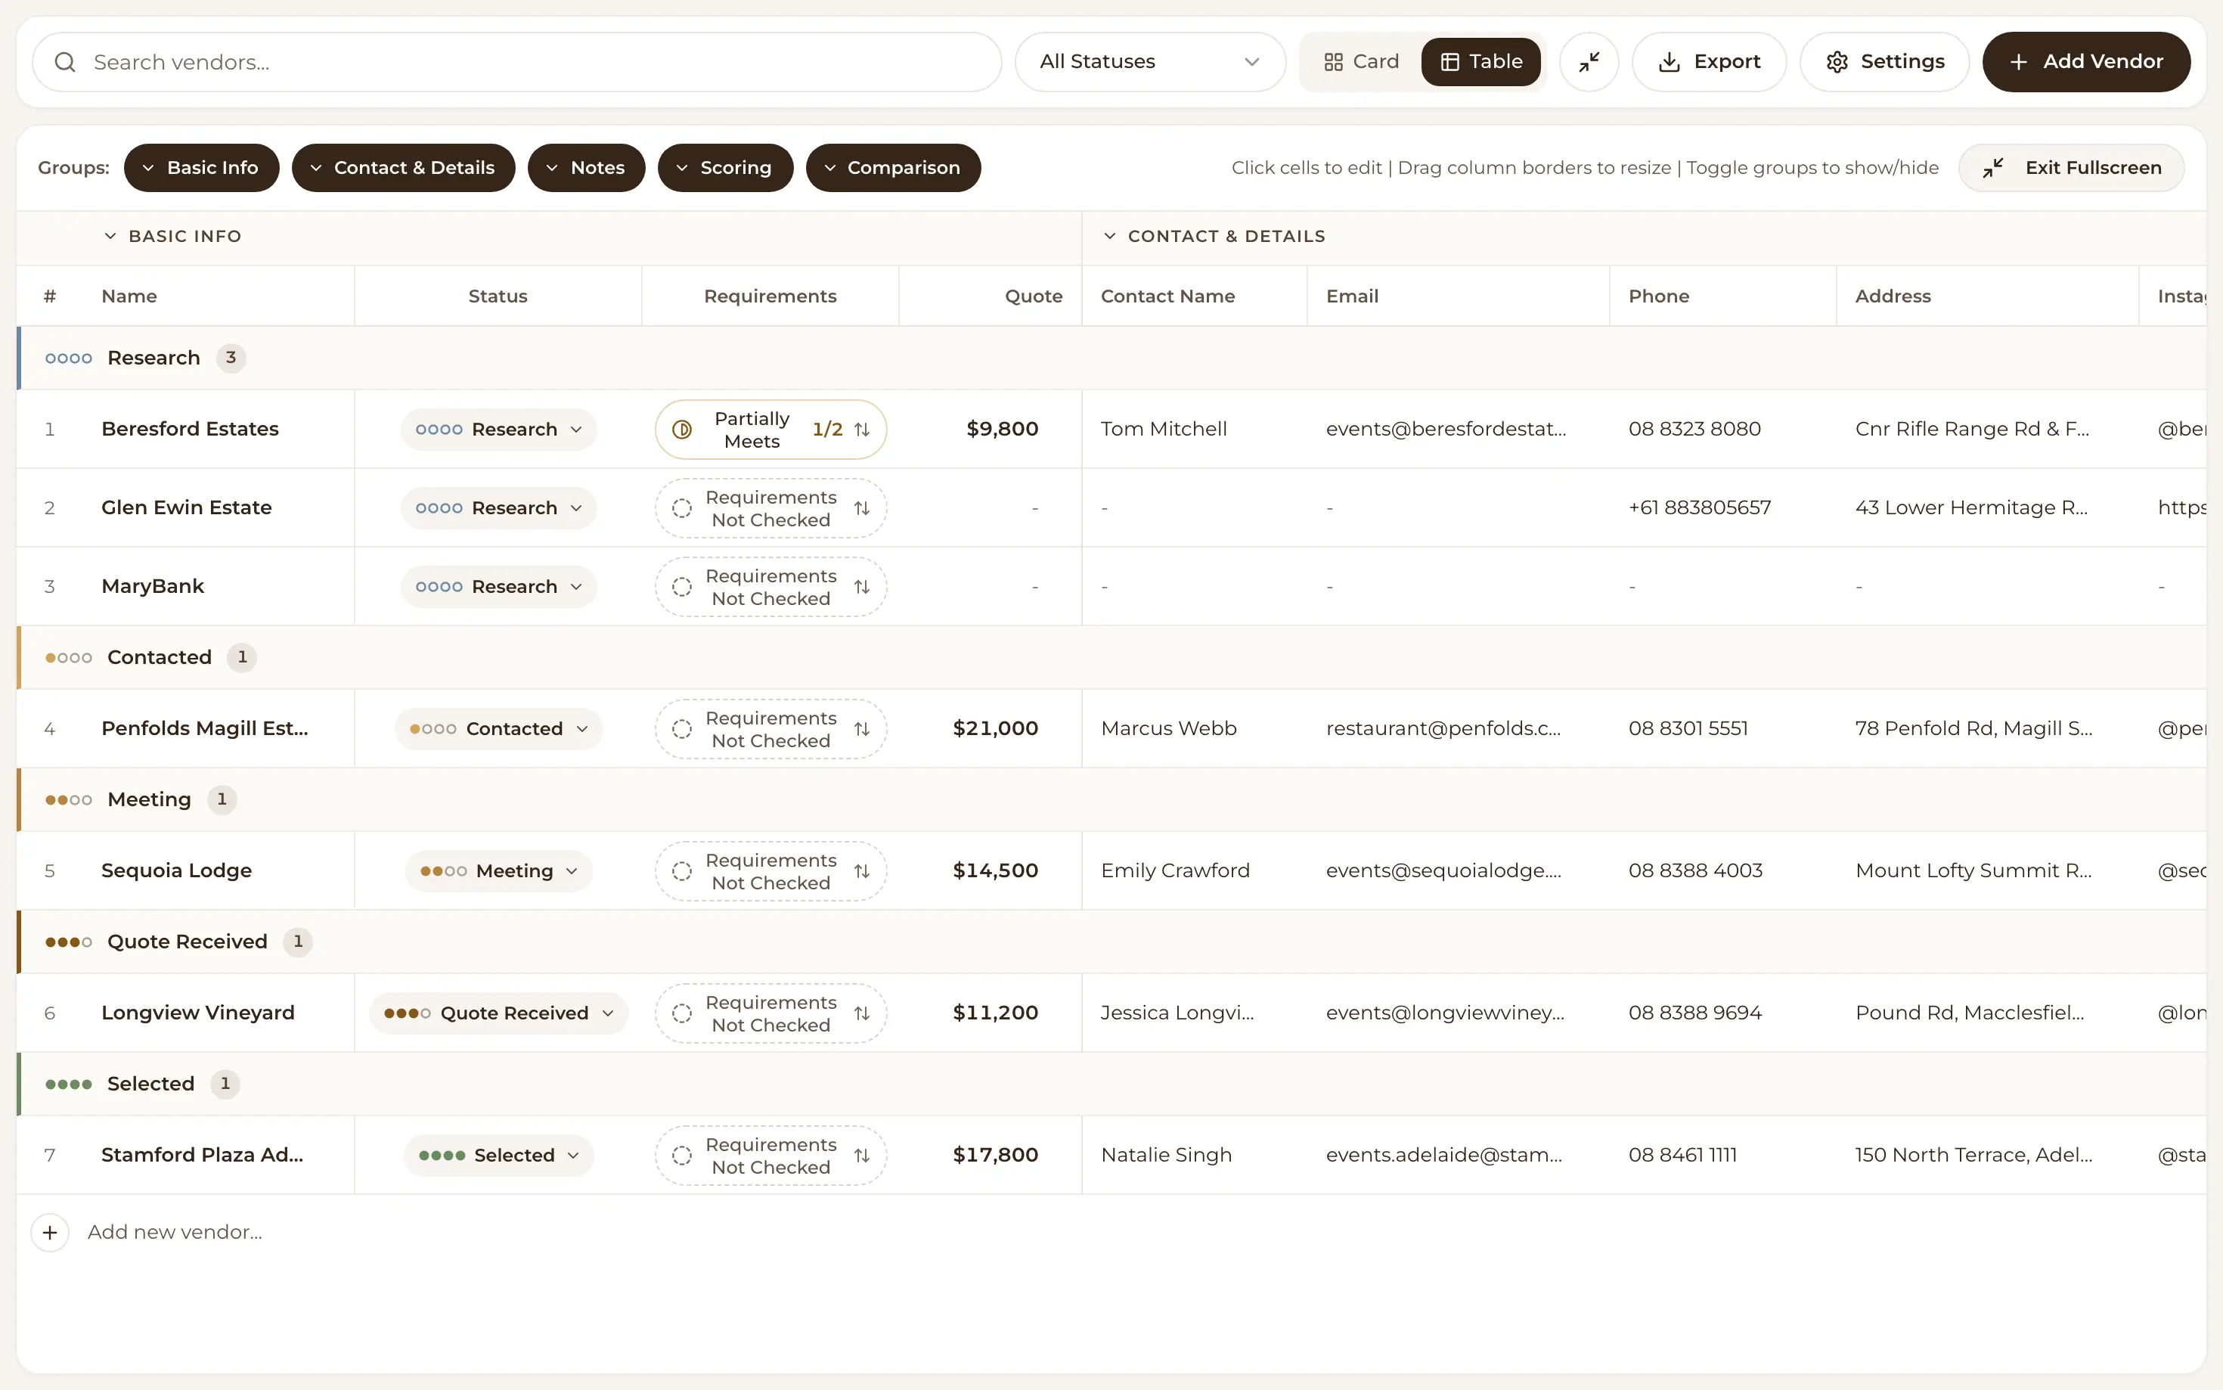Open Settings
Screen dimensions: 2223x1390
click(x=1884, y=61)
